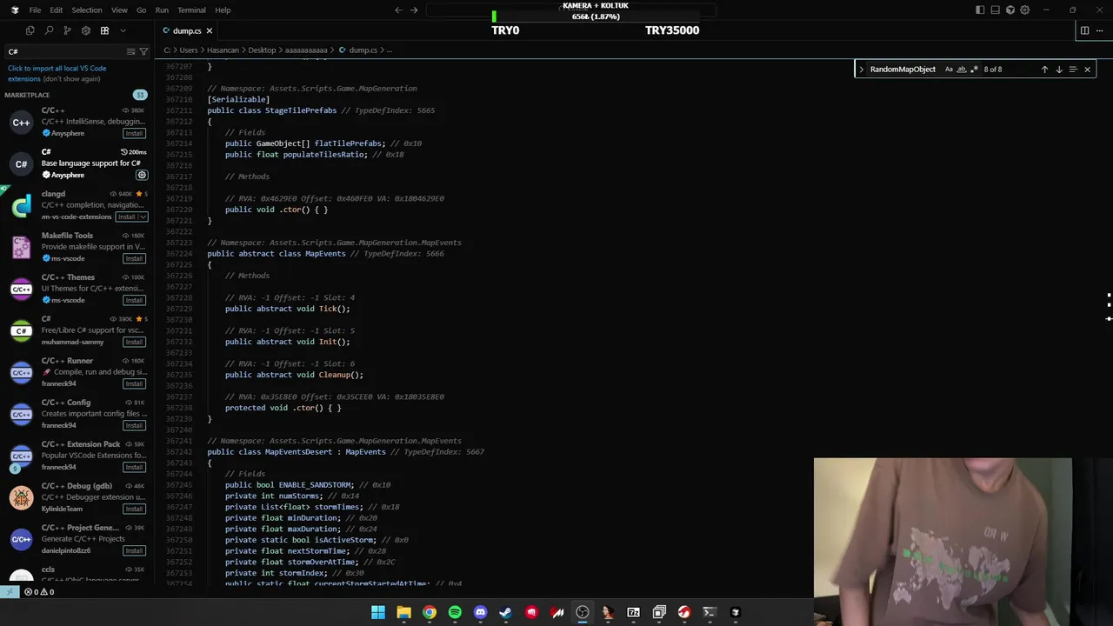Screen dimensions: 1113x626
Task: Install the Makefile Tools extension
Action: [x=134, y=258]
